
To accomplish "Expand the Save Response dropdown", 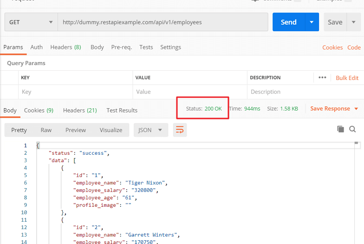I will (356, 109).
